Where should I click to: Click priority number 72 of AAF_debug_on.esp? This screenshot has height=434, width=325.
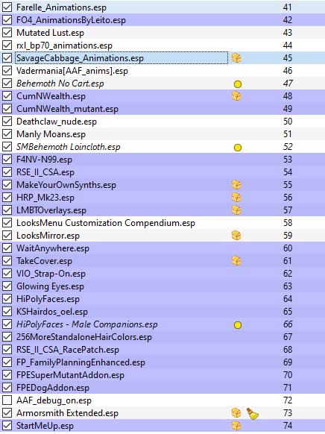[288, 400]
